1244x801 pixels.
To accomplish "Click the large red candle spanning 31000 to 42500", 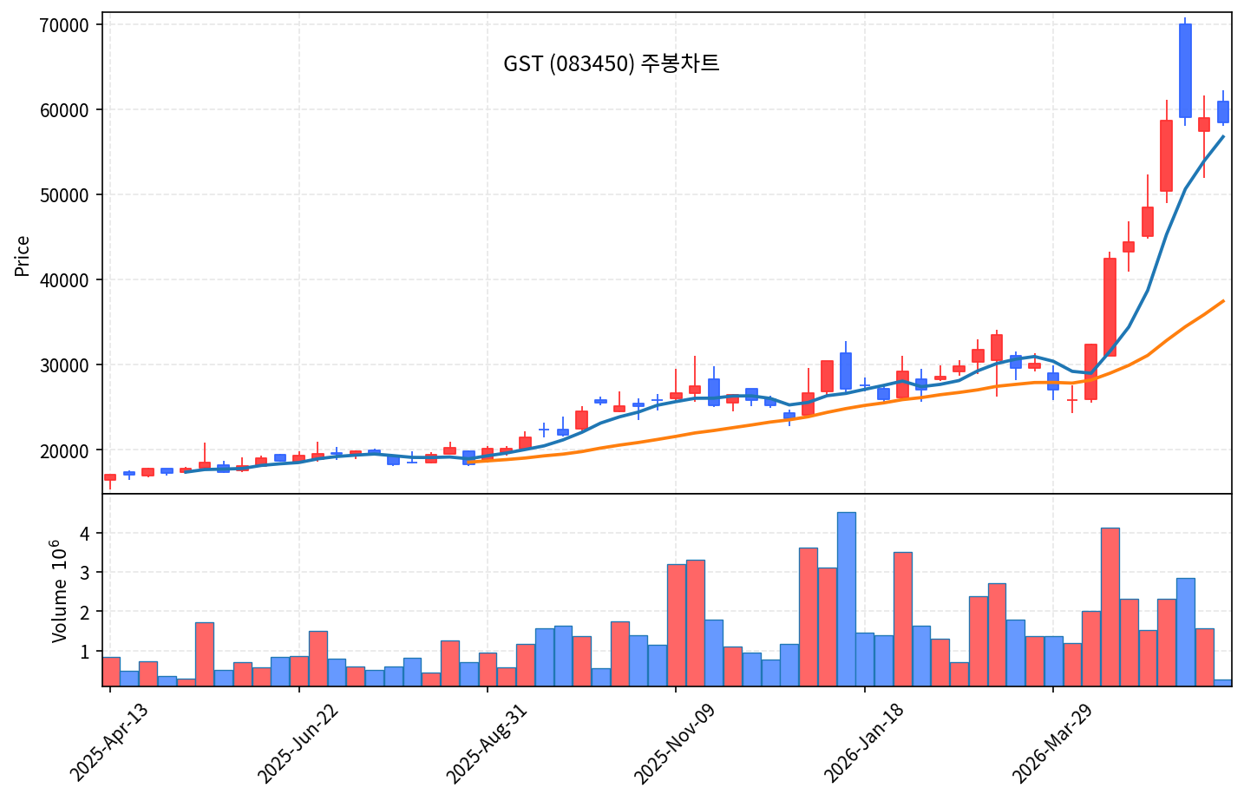I will point(1110,307).
